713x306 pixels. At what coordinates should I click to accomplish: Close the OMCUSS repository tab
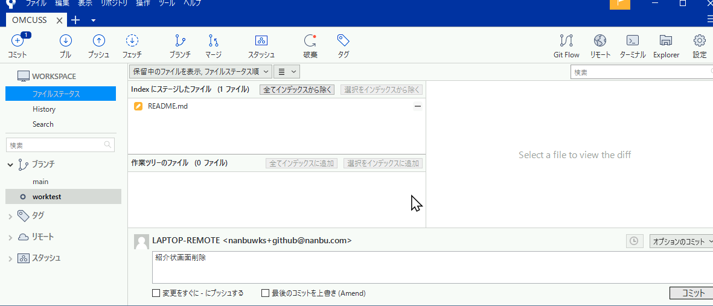(60, 21)
